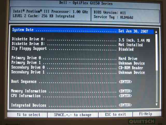Image resolution: width=166 pixels, height=125 pixels.
Task: Select the Primary Drive 1 row
Action: click(78, 63)
